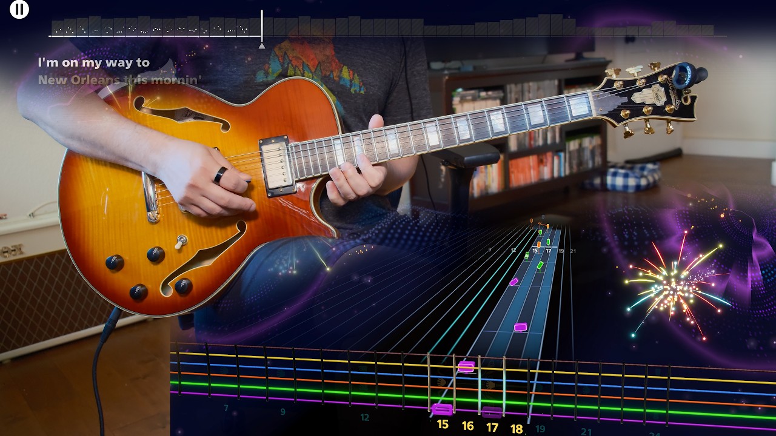The width and height of the screenshot is (776, 436).
Task: Click the lyric line "New Orleans this mornin'"
Action: point(119,80)
